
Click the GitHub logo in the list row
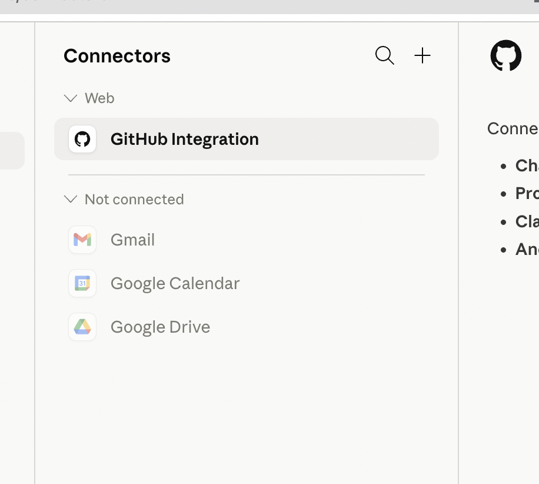coord(82,139)
